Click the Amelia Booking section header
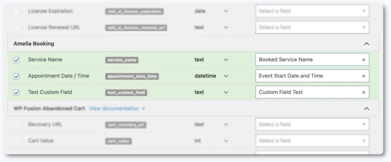Screen dimensions: 391x162 (x=34, y=44)
